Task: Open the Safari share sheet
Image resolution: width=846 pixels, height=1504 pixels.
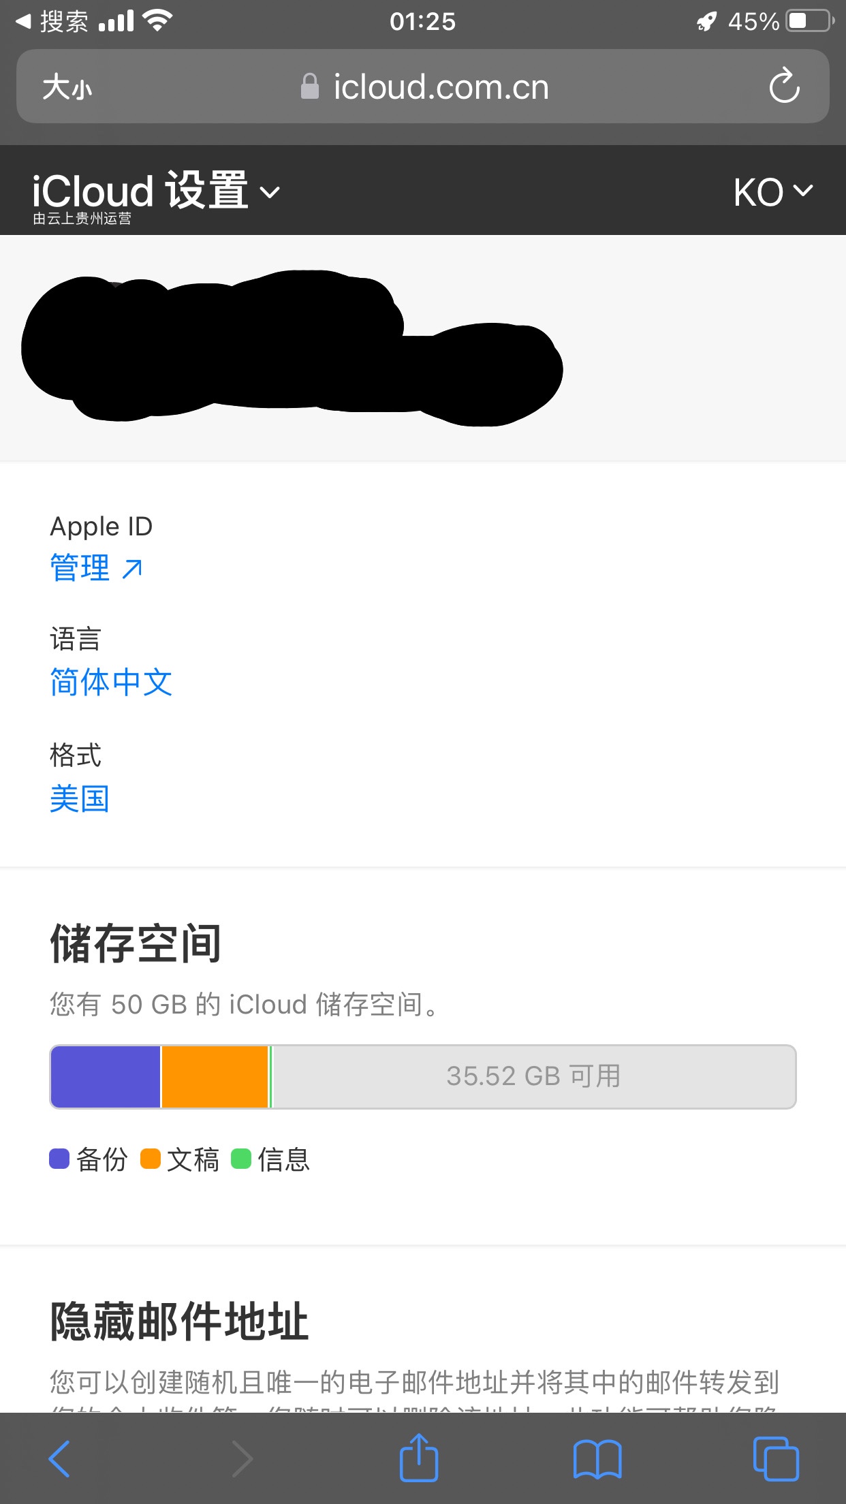Action: click(x=418, y=1458)
